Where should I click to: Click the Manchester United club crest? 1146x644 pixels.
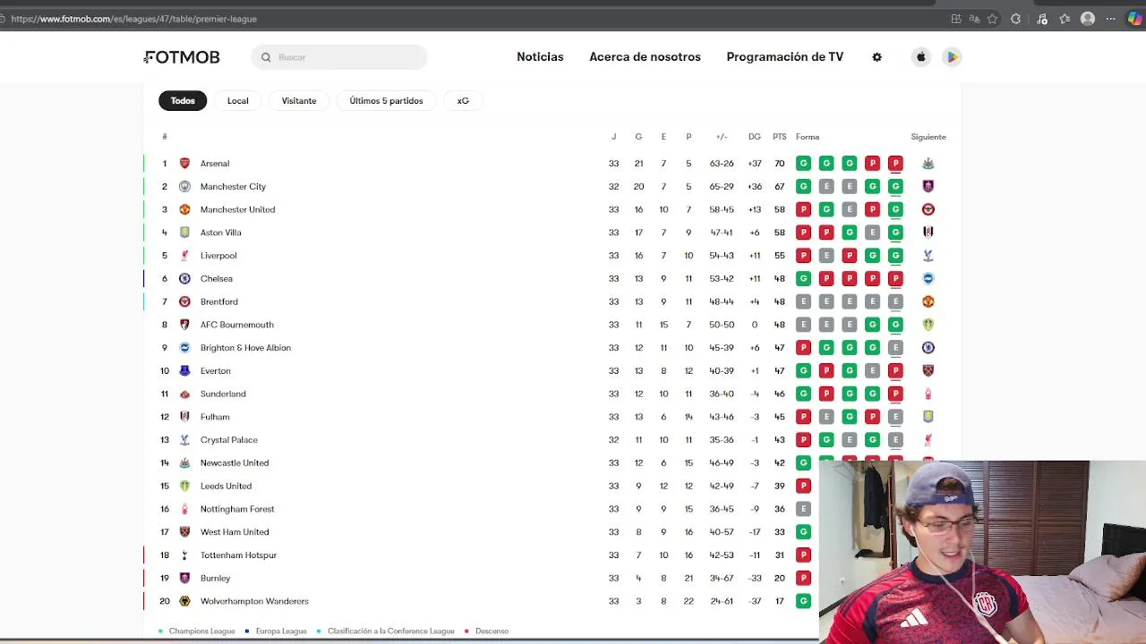point(184,209)
